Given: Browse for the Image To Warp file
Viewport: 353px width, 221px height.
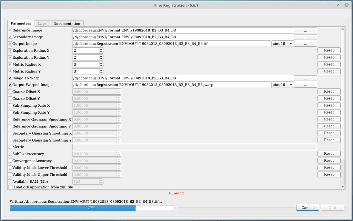Looking at the screenshot, I should [305, 78].
